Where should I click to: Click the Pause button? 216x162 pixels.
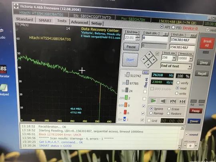[131, 47]
